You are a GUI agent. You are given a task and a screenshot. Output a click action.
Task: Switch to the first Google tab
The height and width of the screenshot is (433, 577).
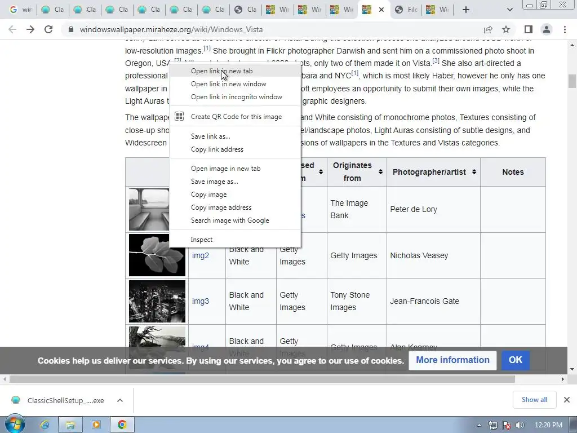[x=20, y=10]
